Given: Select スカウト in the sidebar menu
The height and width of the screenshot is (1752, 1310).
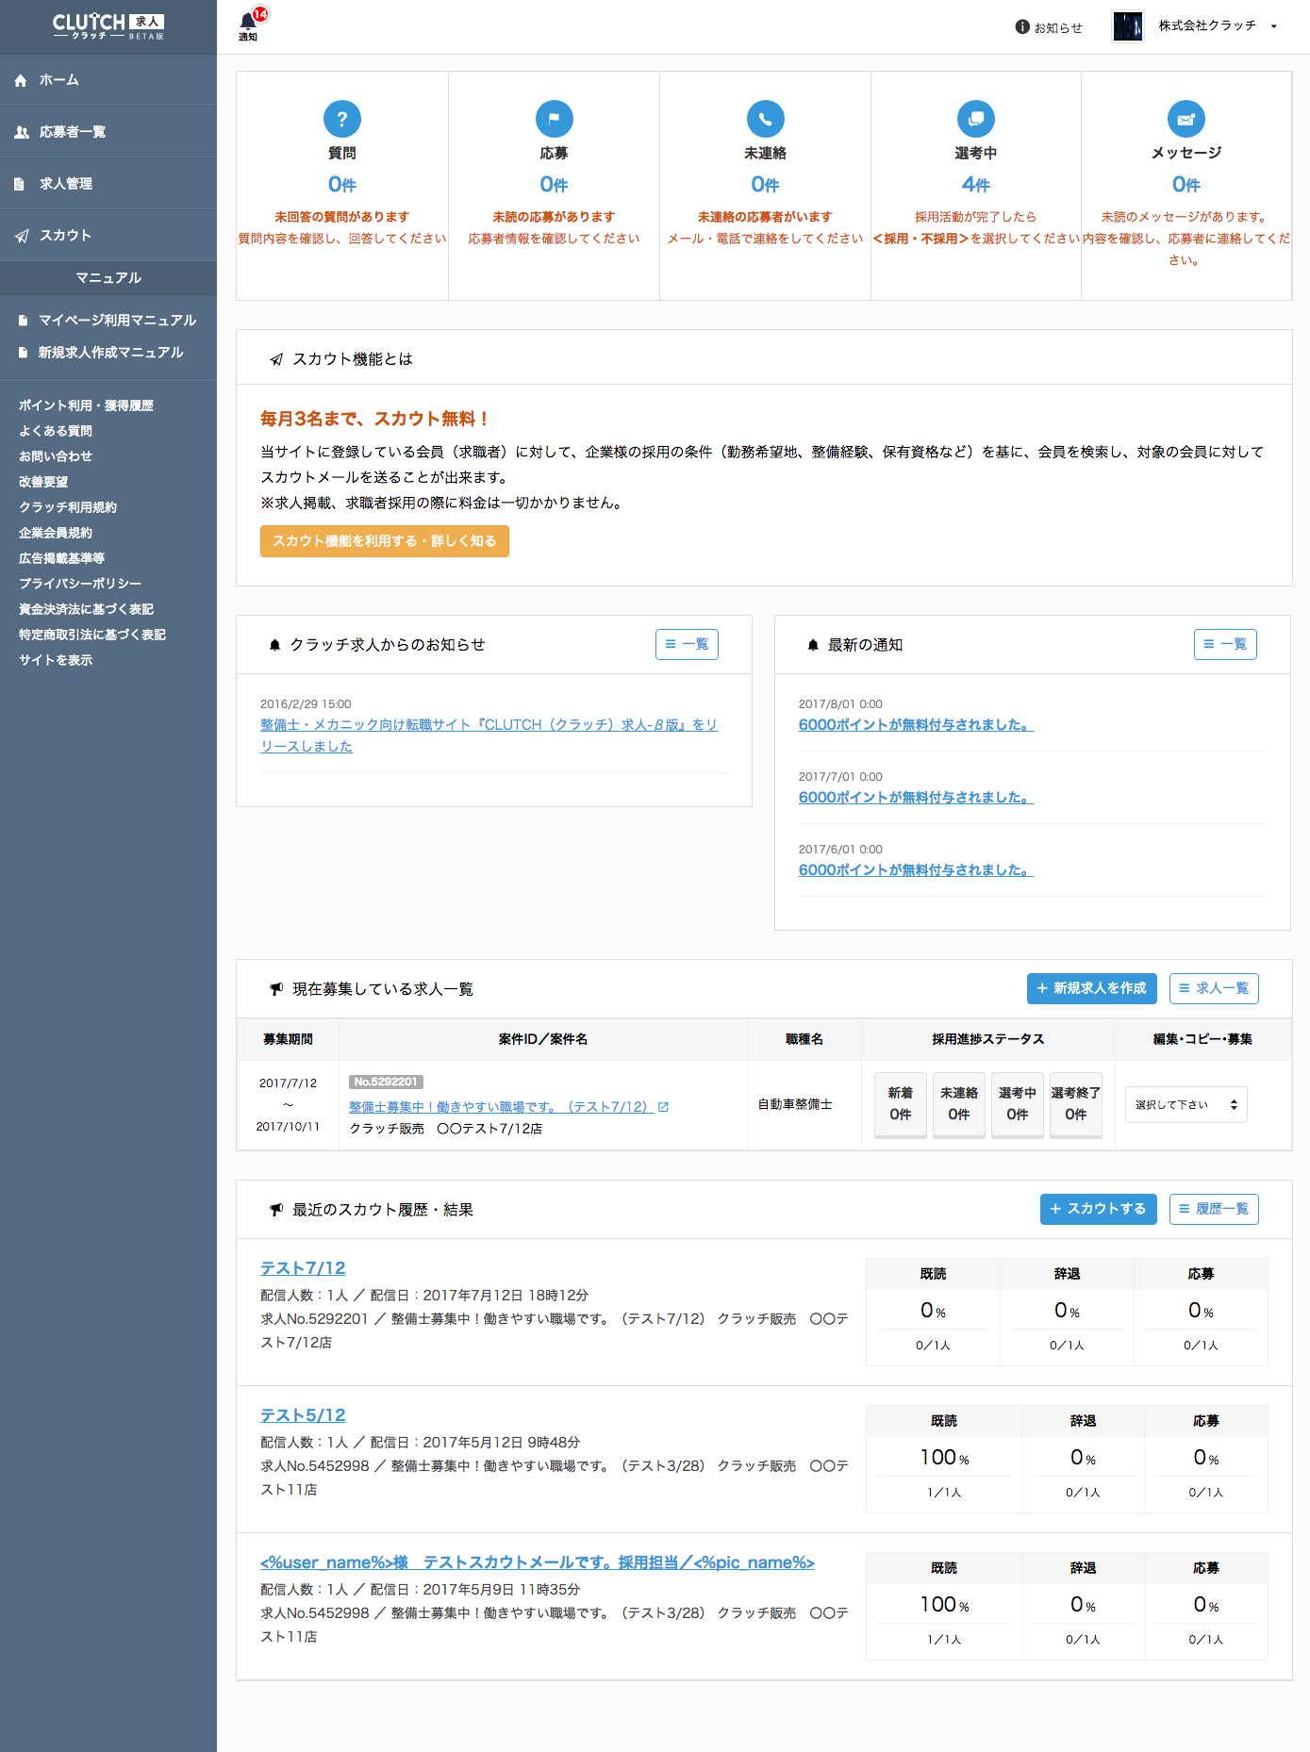Looking at the screenshot, I should (x=65, y=236).
